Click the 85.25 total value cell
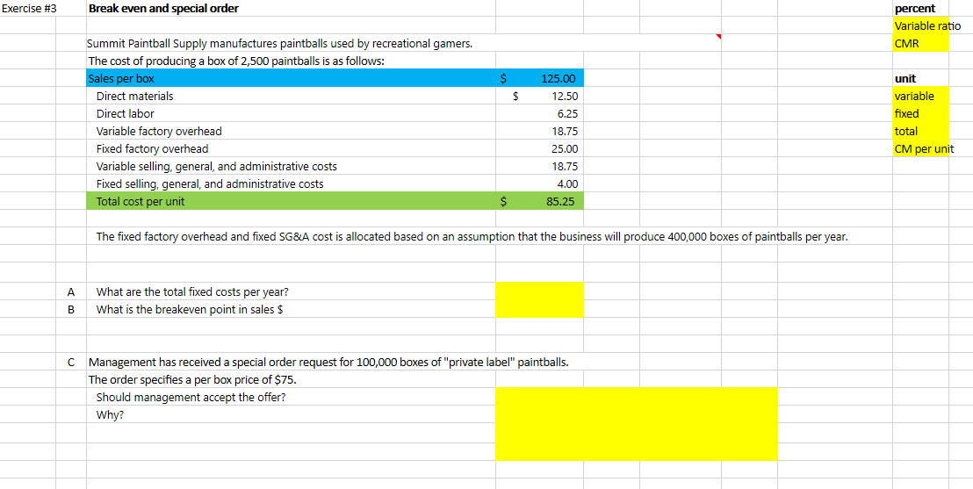This screenshot has width=973, height=489. click(539, 201)
